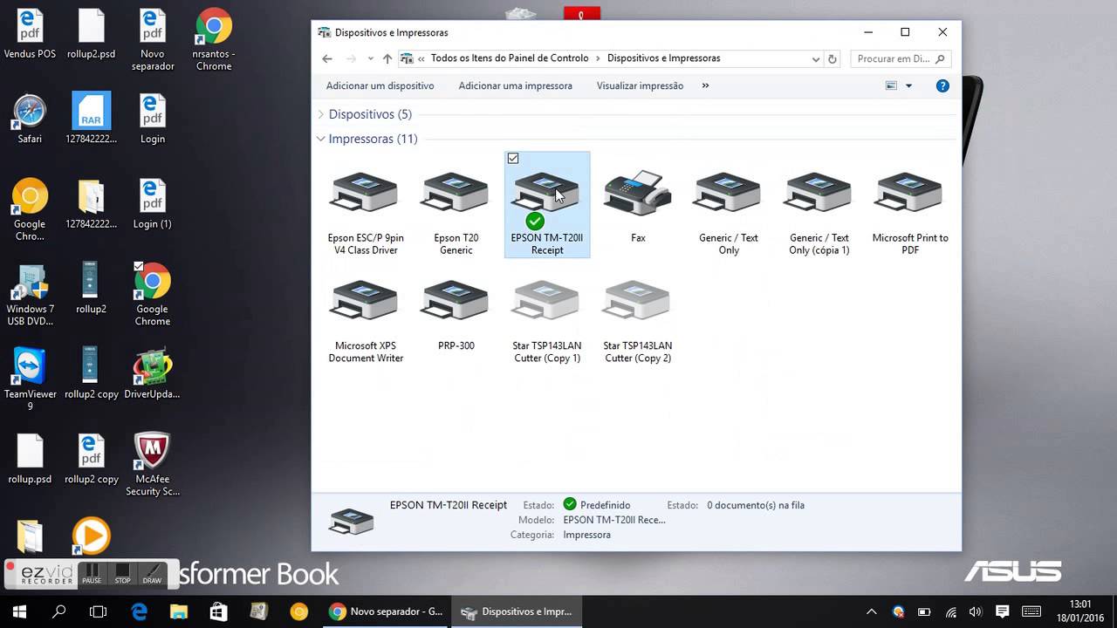
Task: Switch to Novo separador Chrome taskbar window
Action: click(387, 611)
